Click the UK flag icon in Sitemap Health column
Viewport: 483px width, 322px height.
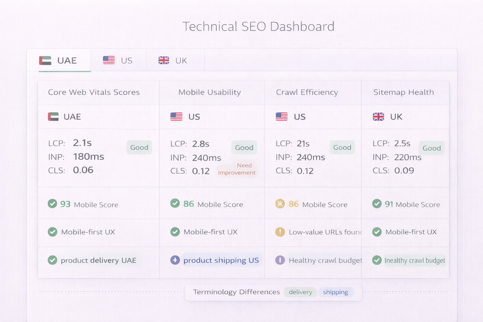pos(379,117)
